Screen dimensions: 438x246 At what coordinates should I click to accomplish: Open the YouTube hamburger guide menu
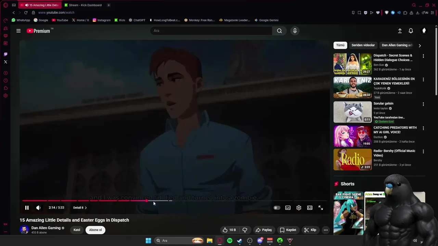[18, 31]
